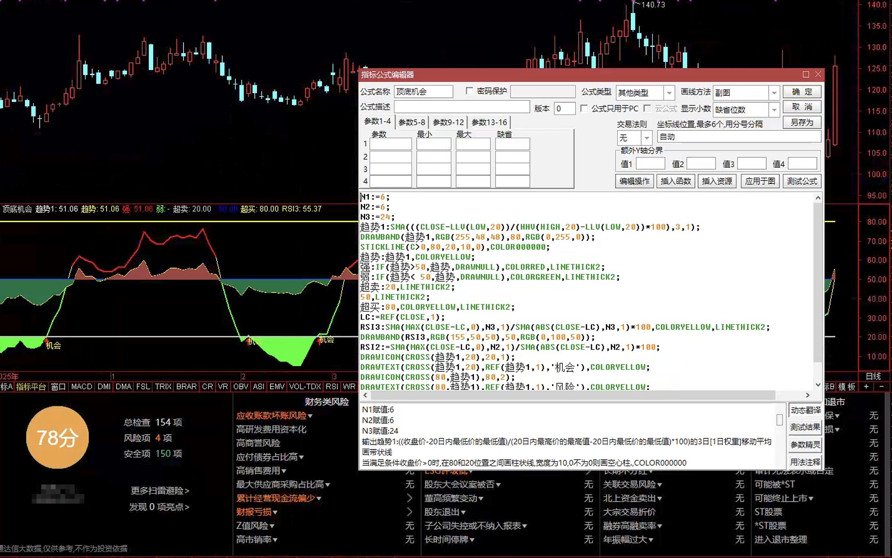Enable the 公式只用于PC checkbox
The image size is (892, 558).
point(584,108)
